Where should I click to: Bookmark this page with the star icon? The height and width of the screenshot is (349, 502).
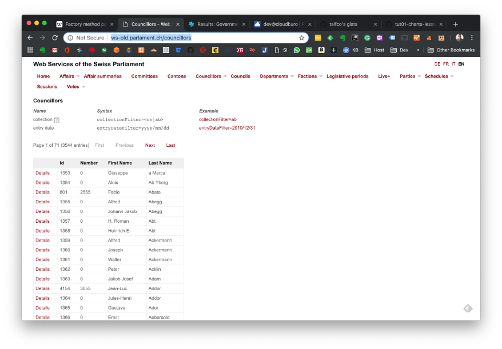pyautogui.click(x=301, y=38)
